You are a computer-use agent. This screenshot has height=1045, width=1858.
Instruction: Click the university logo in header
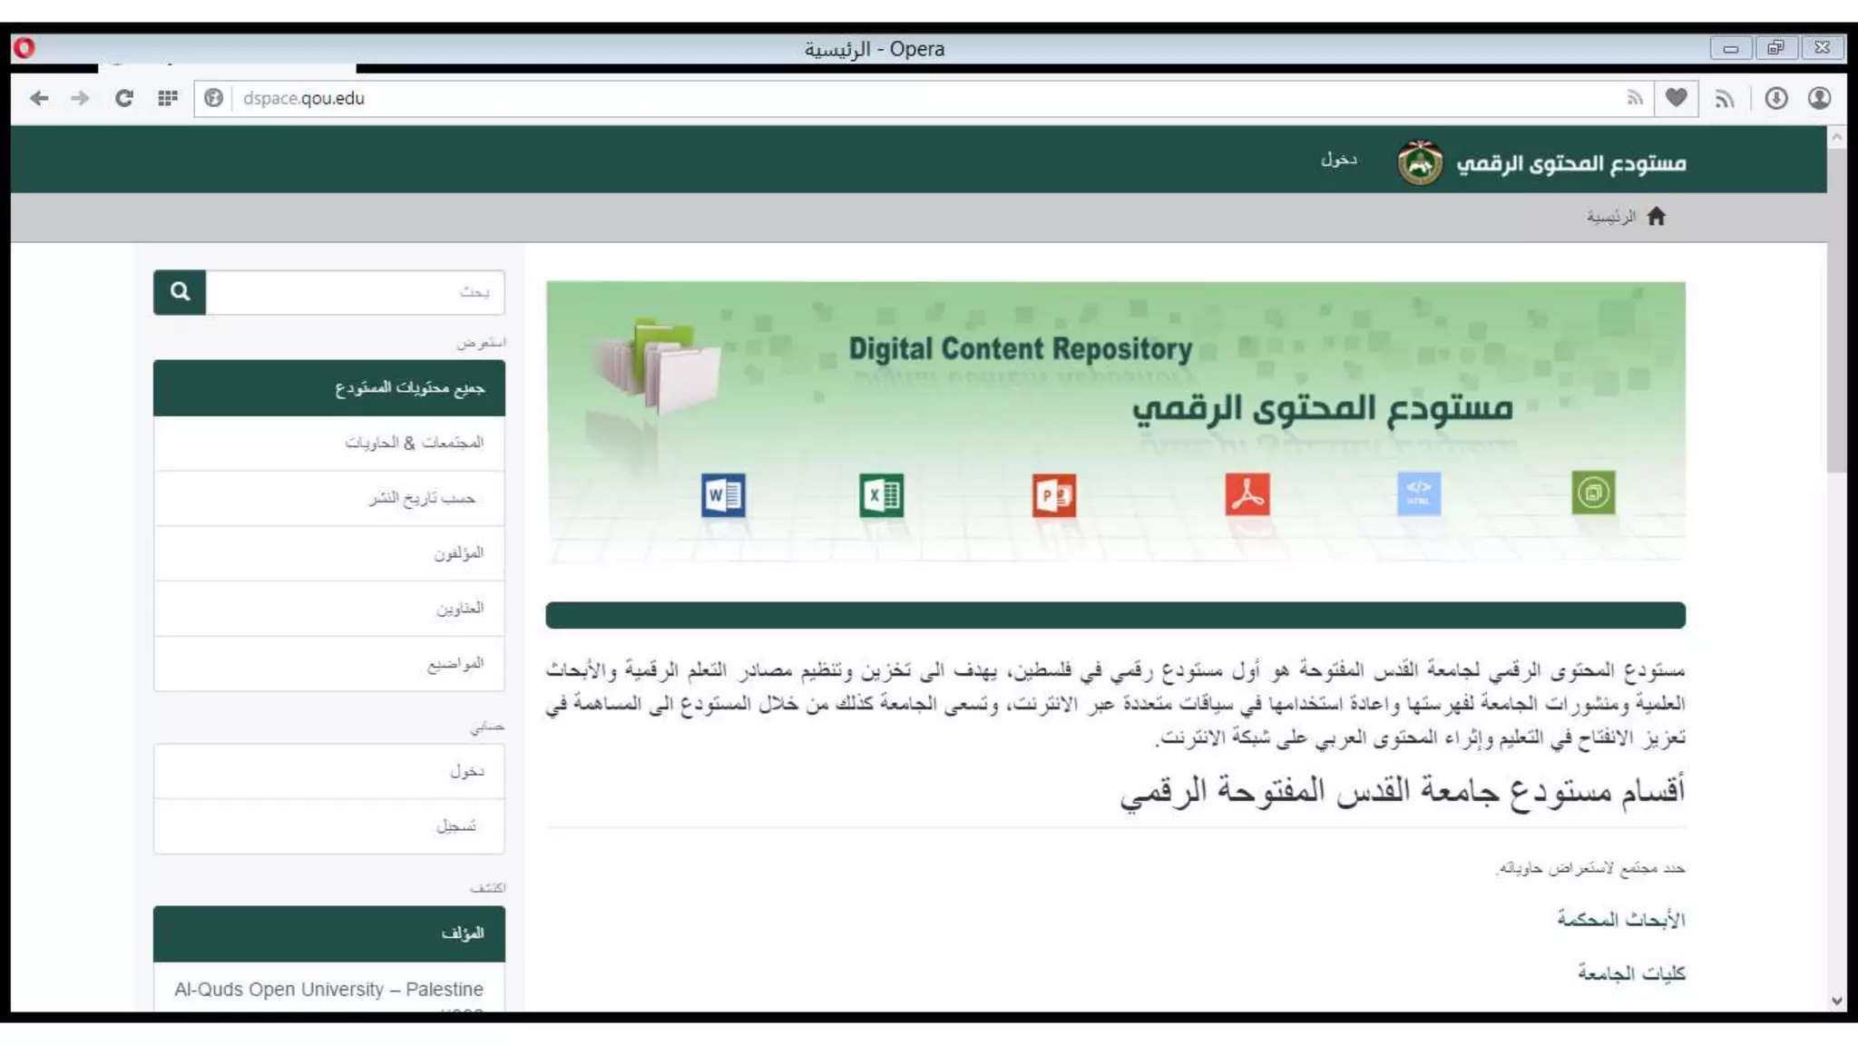[x=1420, y=163]
